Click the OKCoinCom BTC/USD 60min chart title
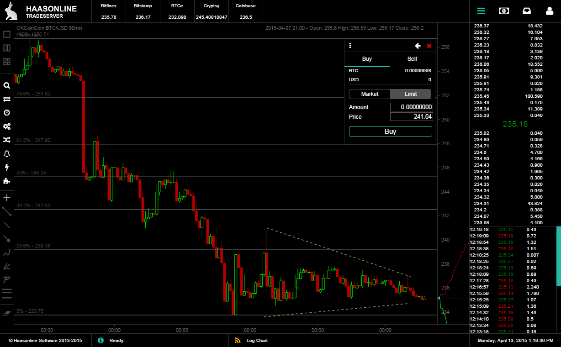Image resolution: width=561 pixels, height=347 pixels. 49,28
